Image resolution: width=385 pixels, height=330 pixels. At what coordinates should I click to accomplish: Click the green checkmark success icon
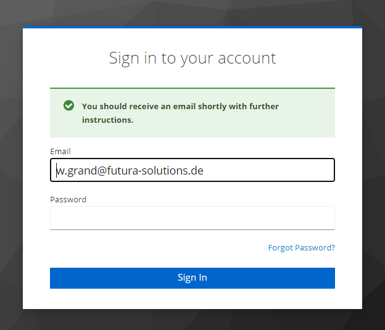[x=68, y=105]
